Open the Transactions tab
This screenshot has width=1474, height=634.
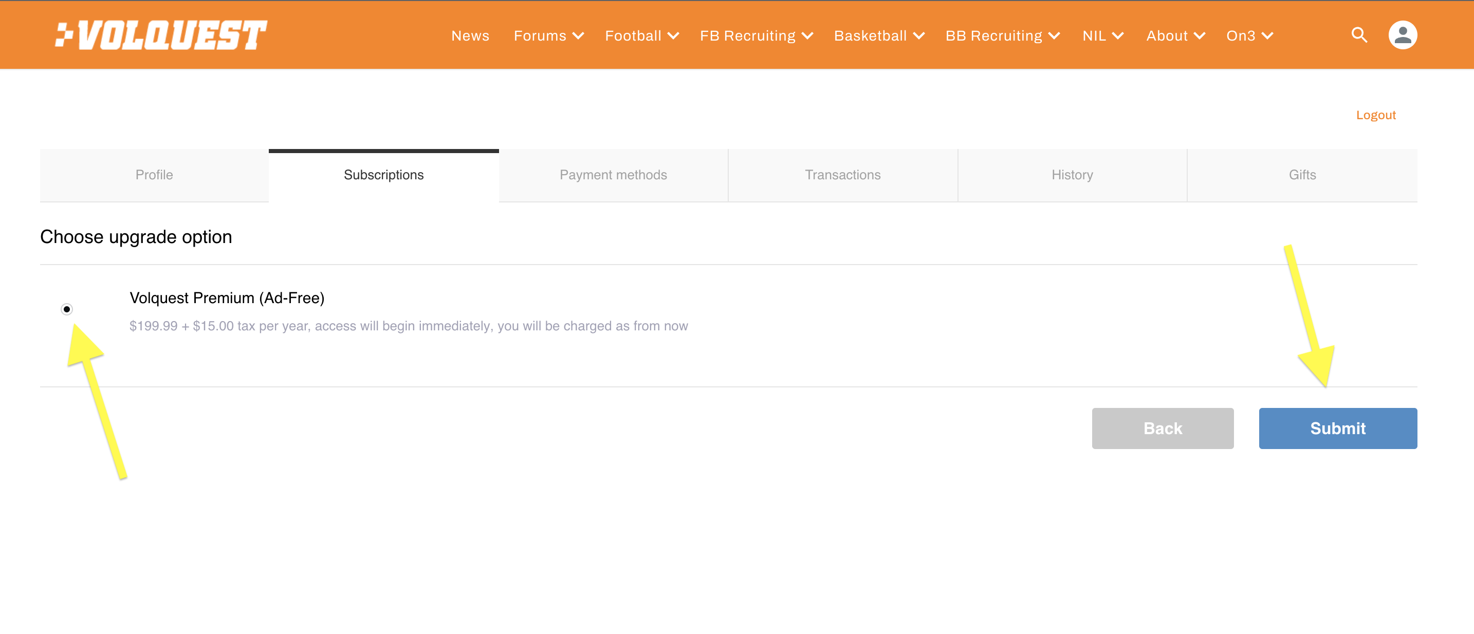tap(842, 175)
